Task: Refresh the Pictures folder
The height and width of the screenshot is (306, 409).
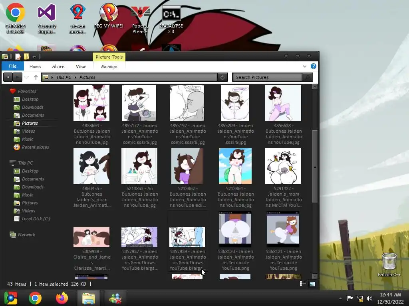Action: click(x=222, y=77)
